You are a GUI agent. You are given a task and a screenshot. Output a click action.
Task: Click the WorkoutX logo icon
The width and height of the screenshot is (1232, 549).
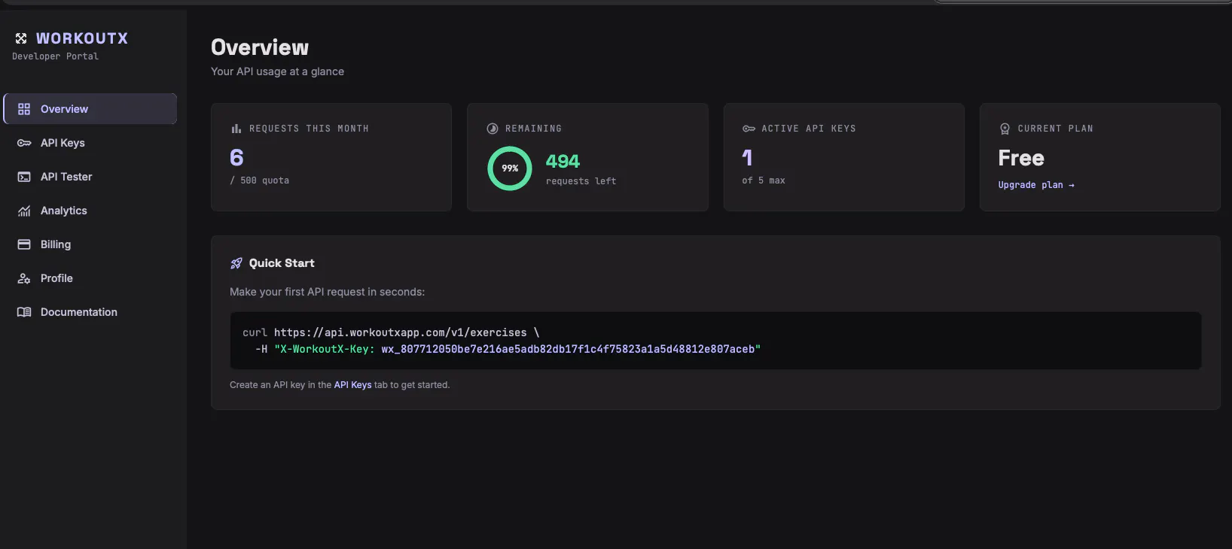21,38
